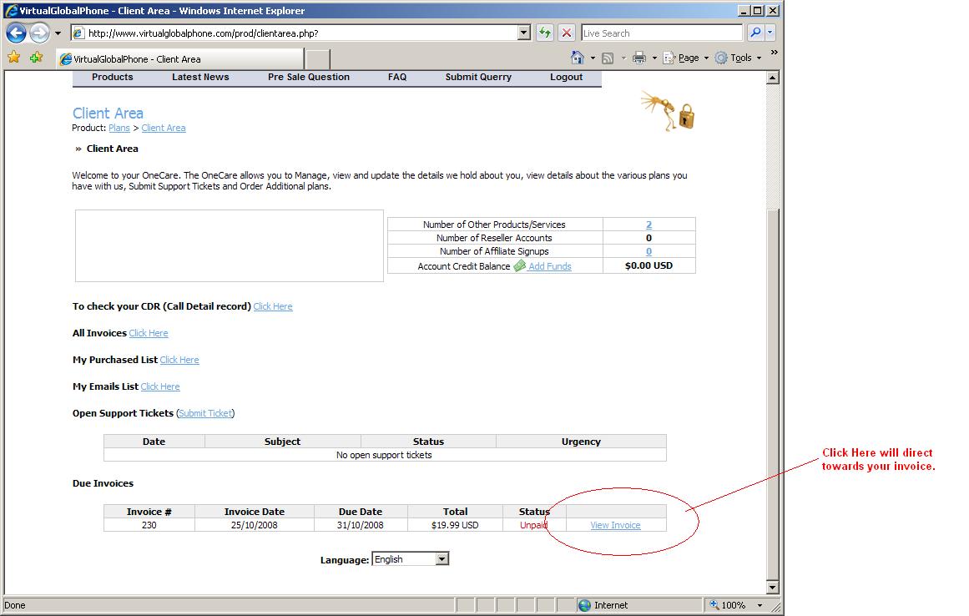Click the Print icon

639,58
